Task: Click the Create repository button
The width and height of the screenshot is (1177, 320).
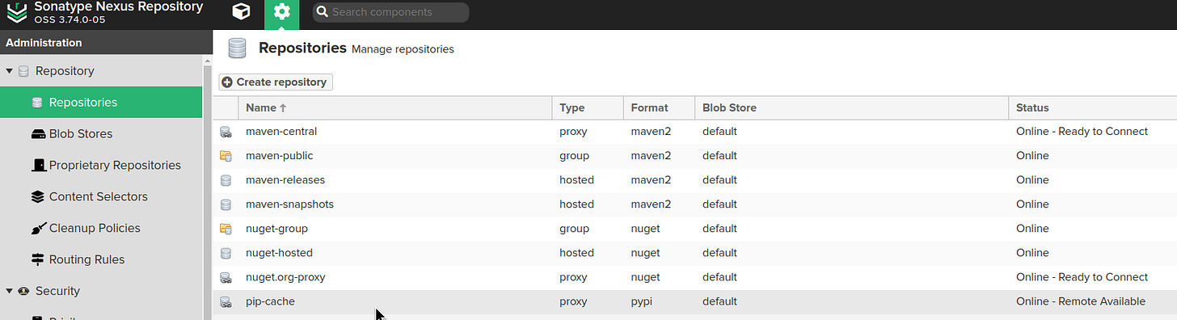Action: [x=276, y=82]
